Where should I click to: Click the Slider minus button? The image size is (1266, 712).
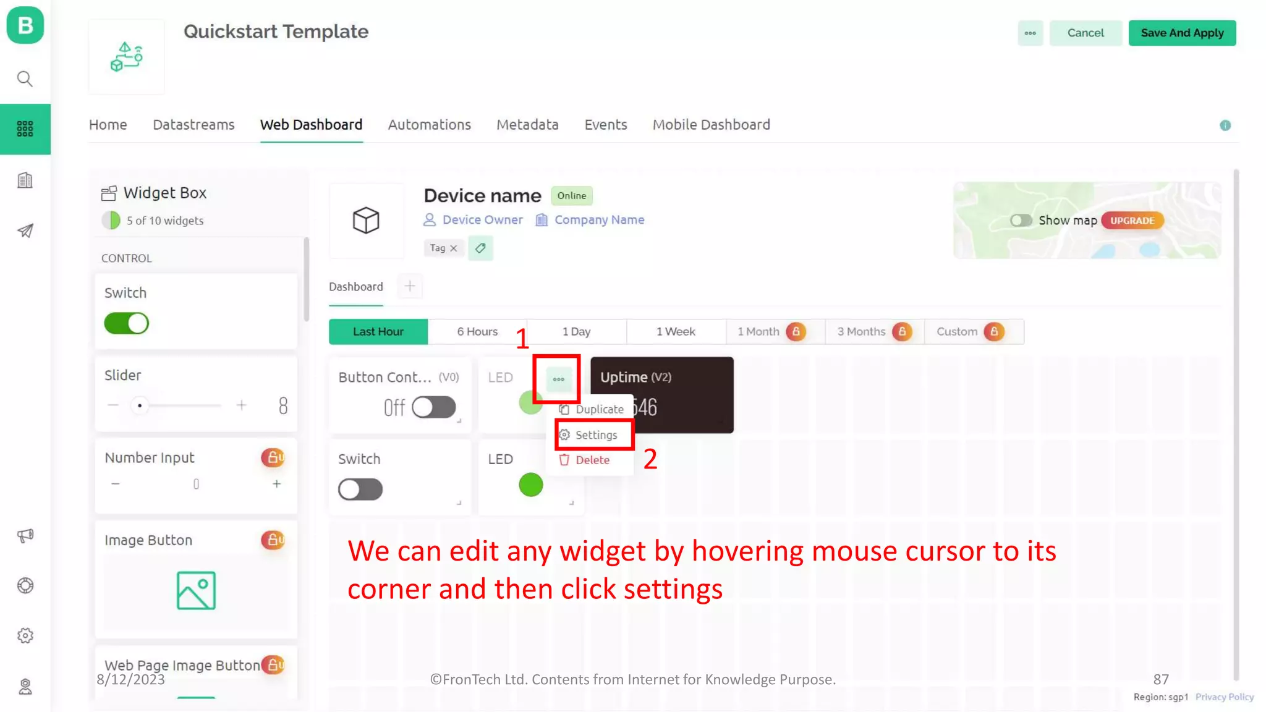[113, 405]
